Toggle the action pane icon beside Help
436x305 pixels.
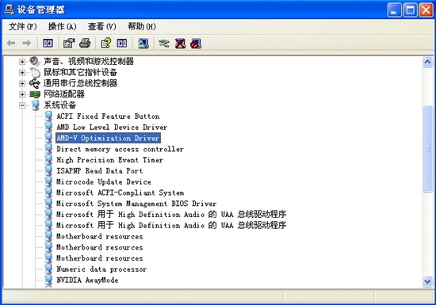tap(122, 44)
